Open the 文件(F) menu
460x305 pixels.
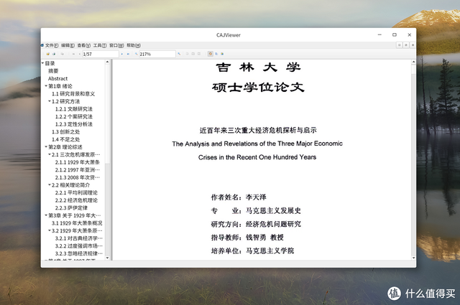52,45
